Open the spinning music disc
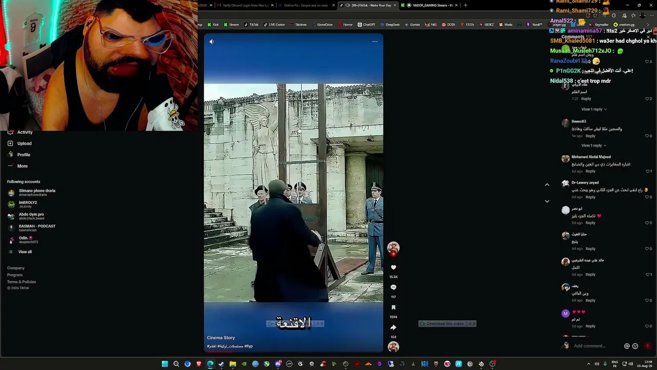 point(393,347)
